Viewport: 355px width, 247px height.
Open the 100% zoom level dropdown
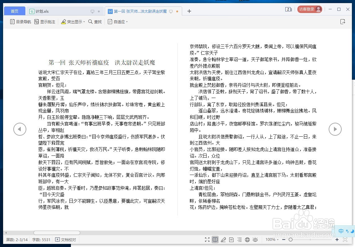tap(272, 240)
